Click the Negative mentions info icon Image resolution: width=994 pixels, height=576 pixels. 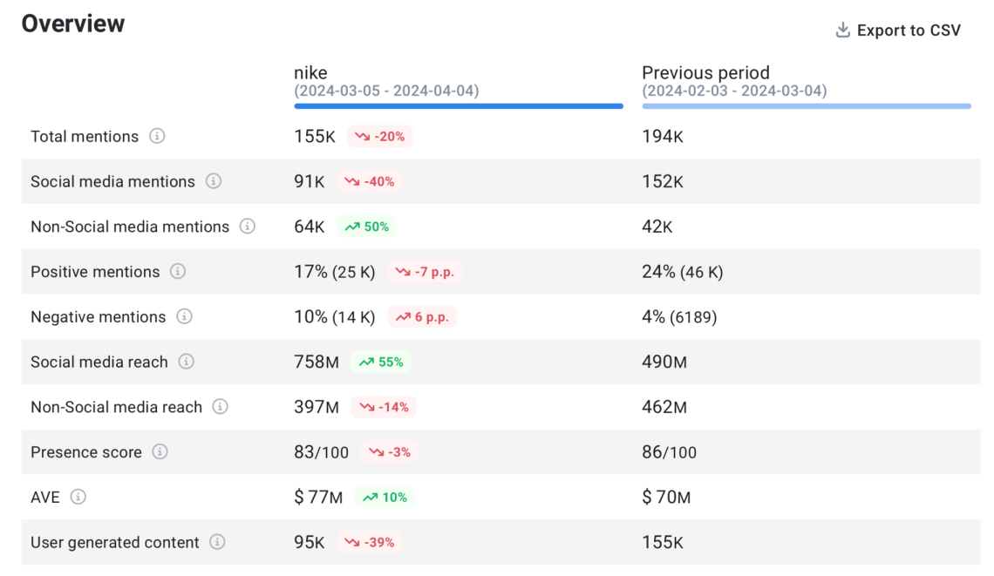[184, 317]
